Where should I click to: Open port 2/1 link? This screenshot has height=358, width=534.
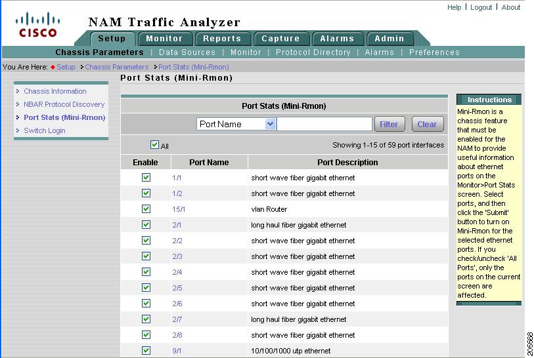(x=177, y=225)
